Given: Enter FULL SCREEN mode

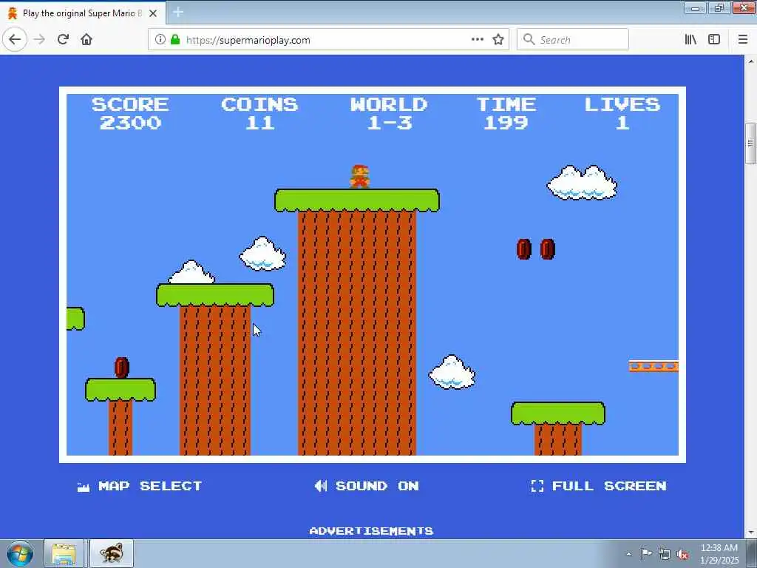Looking at the screenshot, I should click(x=599, y=486).
